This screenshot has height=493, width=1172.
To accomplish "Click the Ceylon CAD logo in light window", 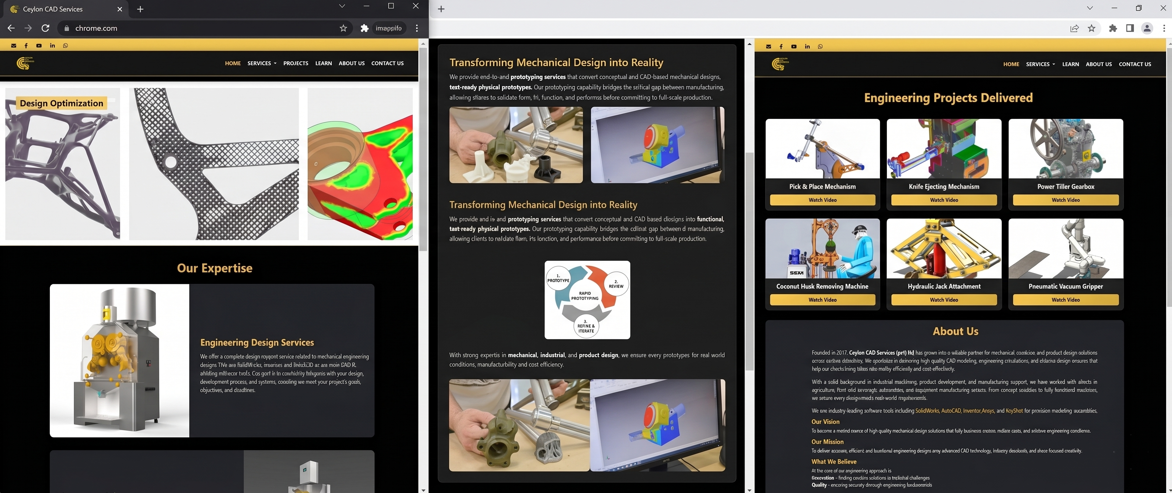I will pos(780,64).
